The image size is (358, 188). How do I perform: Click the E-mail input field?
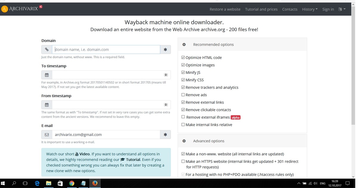pyautogui.click(x=106, y=135)
